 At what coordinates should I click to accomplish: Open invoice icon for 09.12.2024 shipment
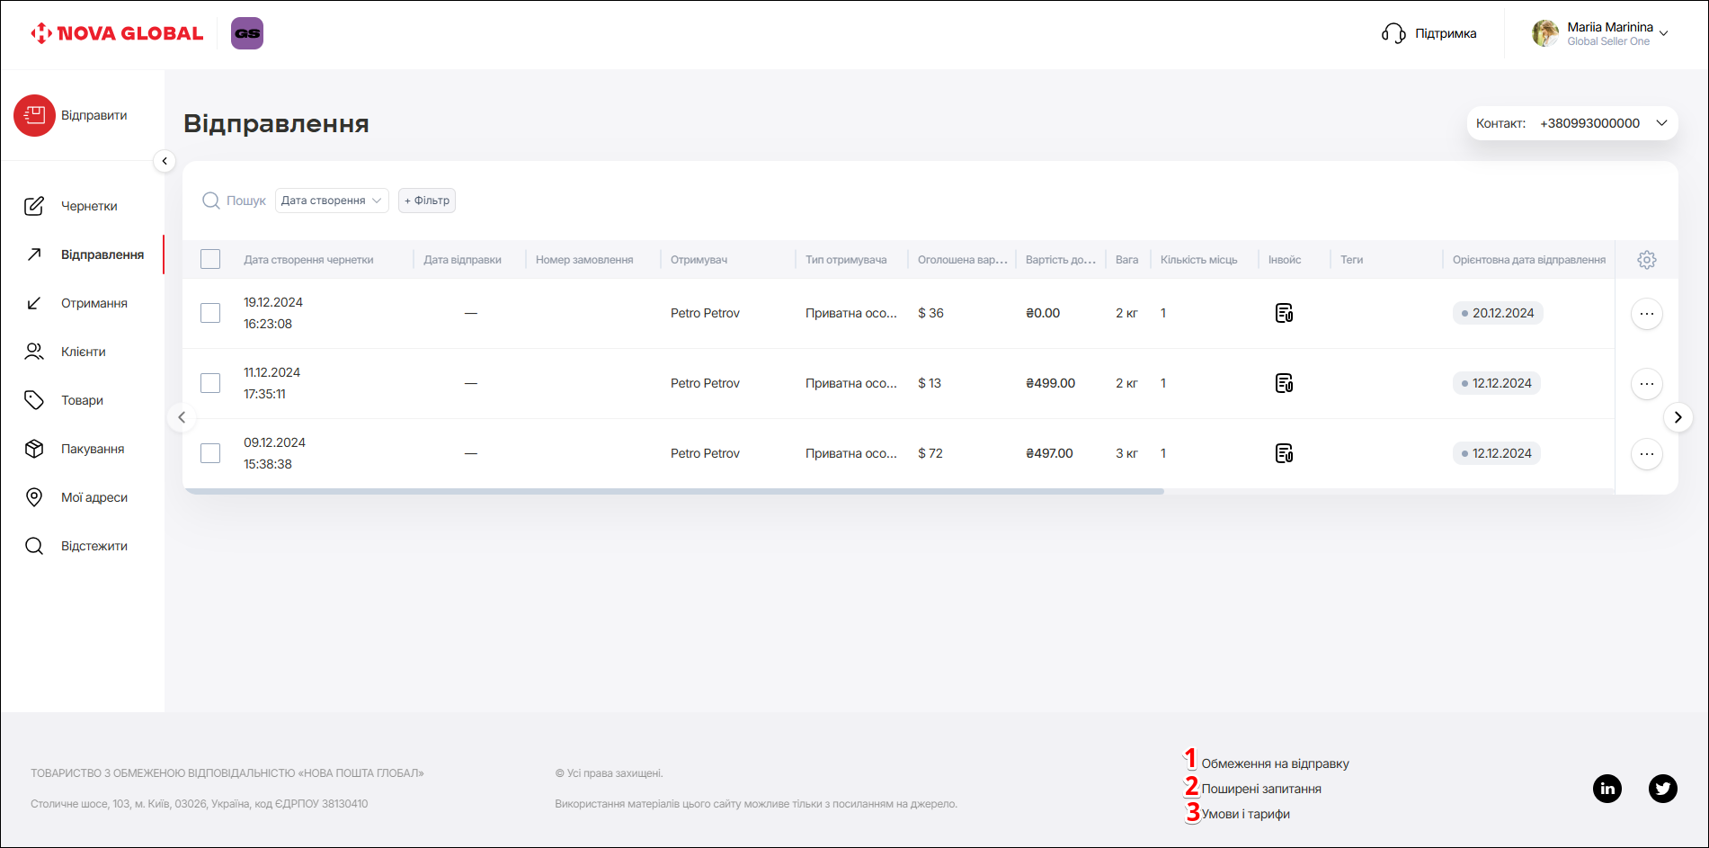pos(1284,453)
